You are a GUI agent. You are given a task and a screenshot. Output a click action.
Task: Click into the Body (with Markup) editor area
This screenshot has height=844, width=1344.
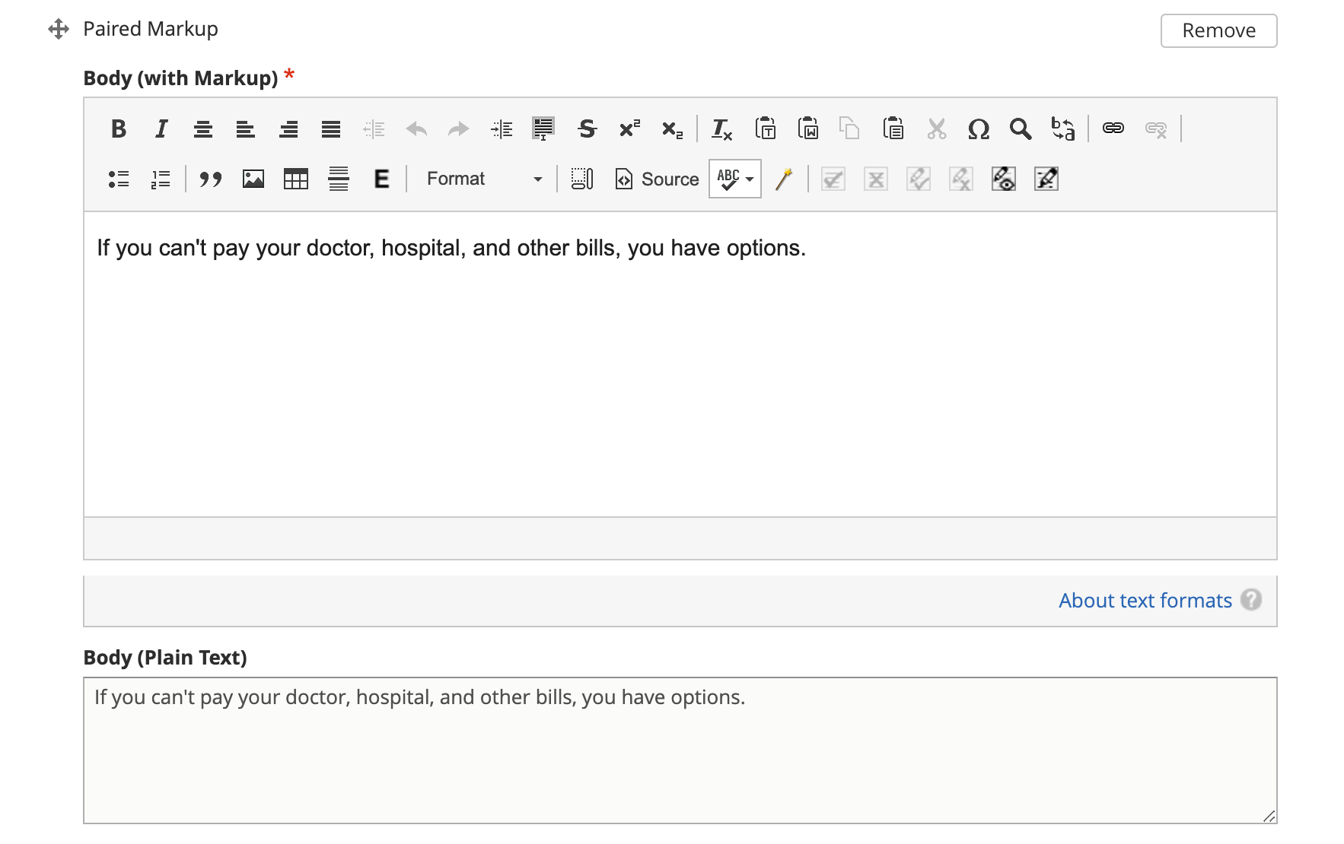pyautogui.click(x=680, y=364)
